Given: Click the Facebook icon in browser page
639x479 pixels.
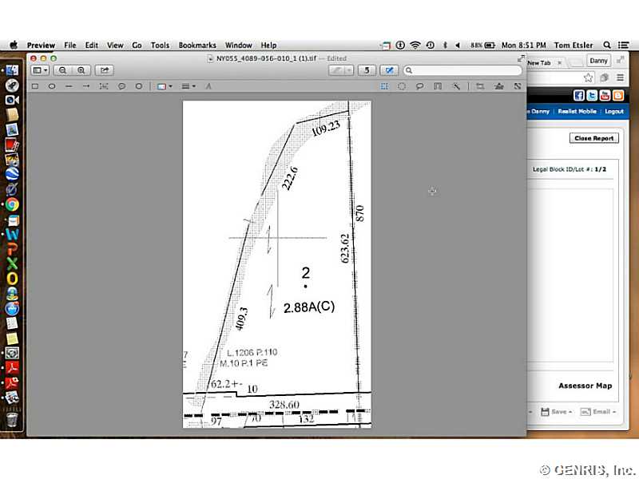Looking at the screenshot, I should pyautogui.click(x=579, y=96).
